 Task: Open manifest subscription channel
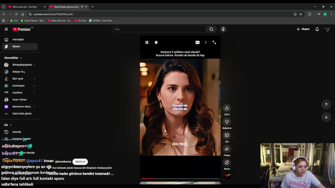[x=20, y=93]
